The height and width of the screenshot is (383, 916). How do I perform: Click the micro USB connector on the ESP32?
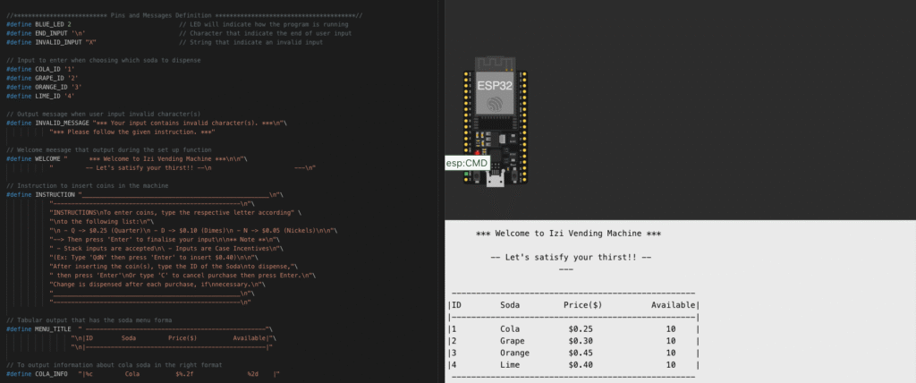click(494, 182)
